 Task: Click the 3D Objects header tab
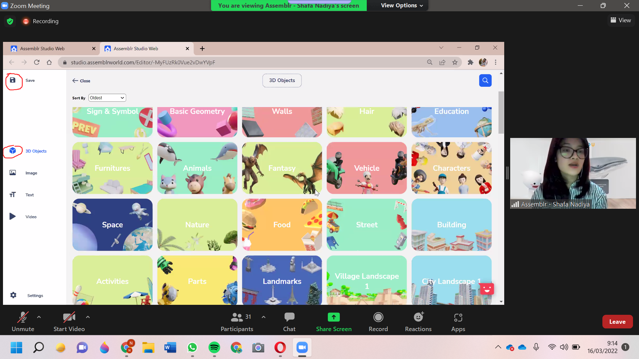pyautogui.click(x=282, y=80)
